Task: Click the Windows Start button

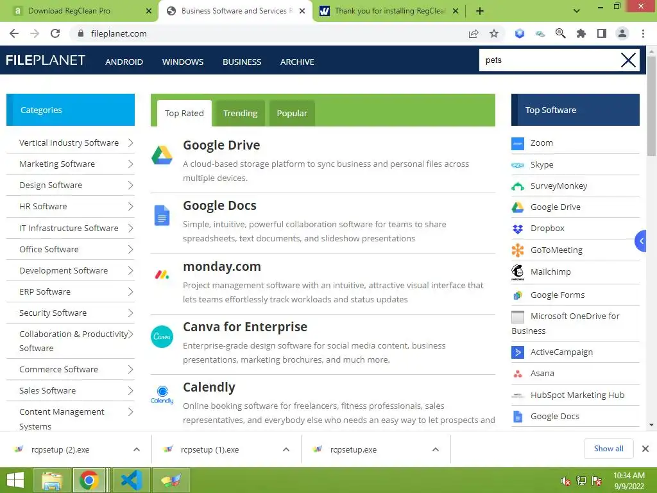Action: click(15, 480)
